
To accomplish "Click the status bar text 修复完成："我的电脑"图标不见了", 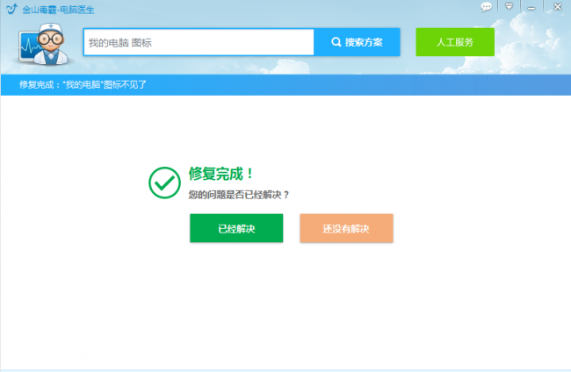I will pos(83,85).
